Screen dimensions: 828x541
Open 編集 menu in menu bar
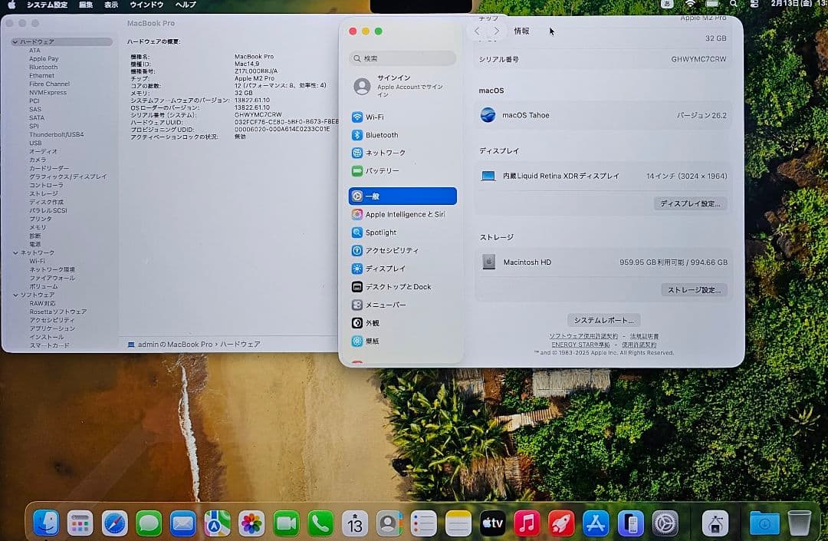click(86, 5)
